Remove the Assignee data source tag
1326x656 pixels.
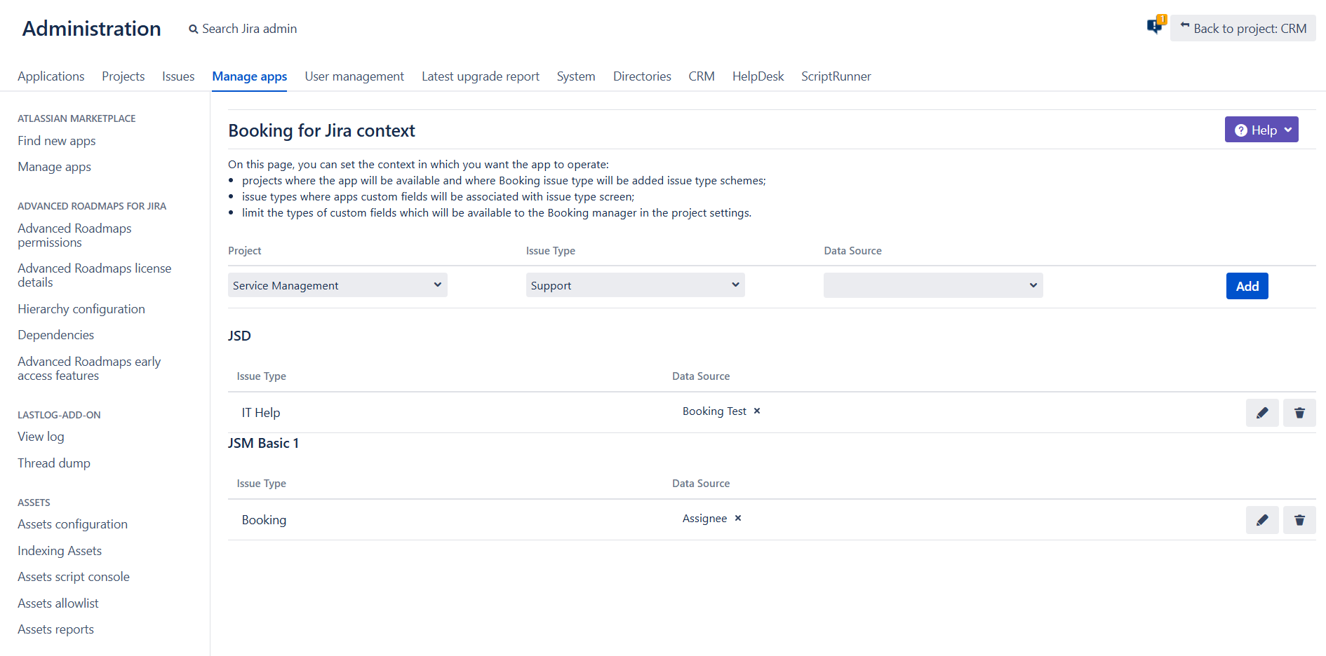click(738, 519)
